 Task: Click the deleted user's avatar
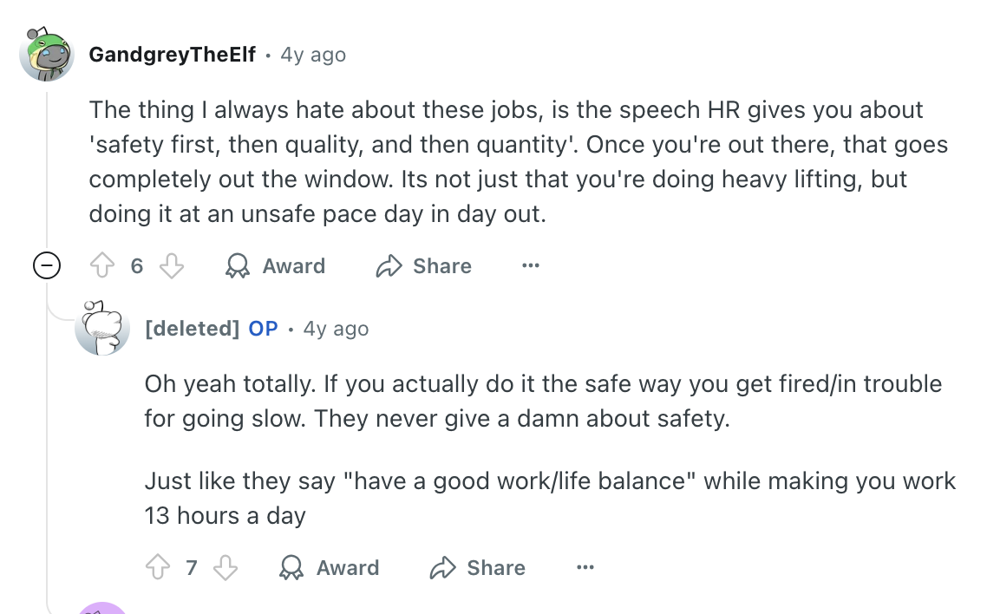click(x=102, y=329)
